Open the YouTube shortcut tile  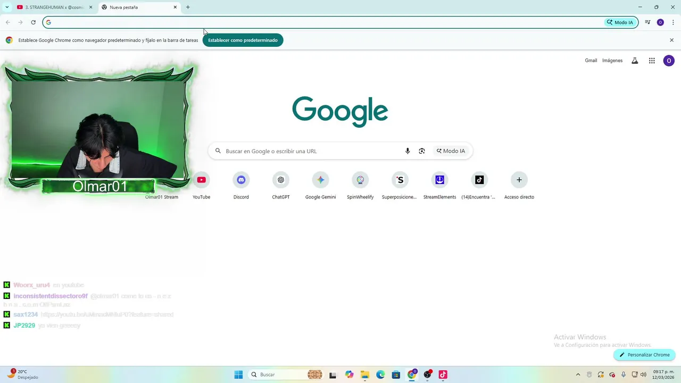201,186
